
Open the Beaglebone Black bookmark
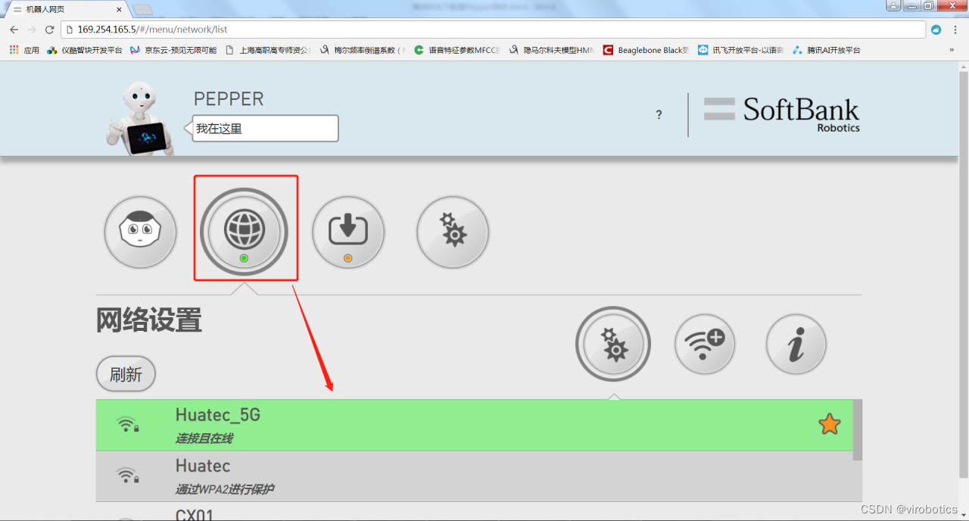tap(647, 50)
